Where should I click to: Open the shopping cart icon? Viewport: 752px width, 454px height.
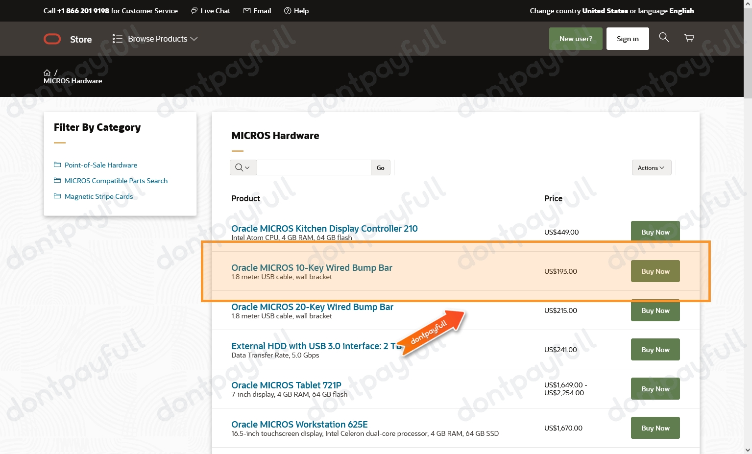pos(689,38)
